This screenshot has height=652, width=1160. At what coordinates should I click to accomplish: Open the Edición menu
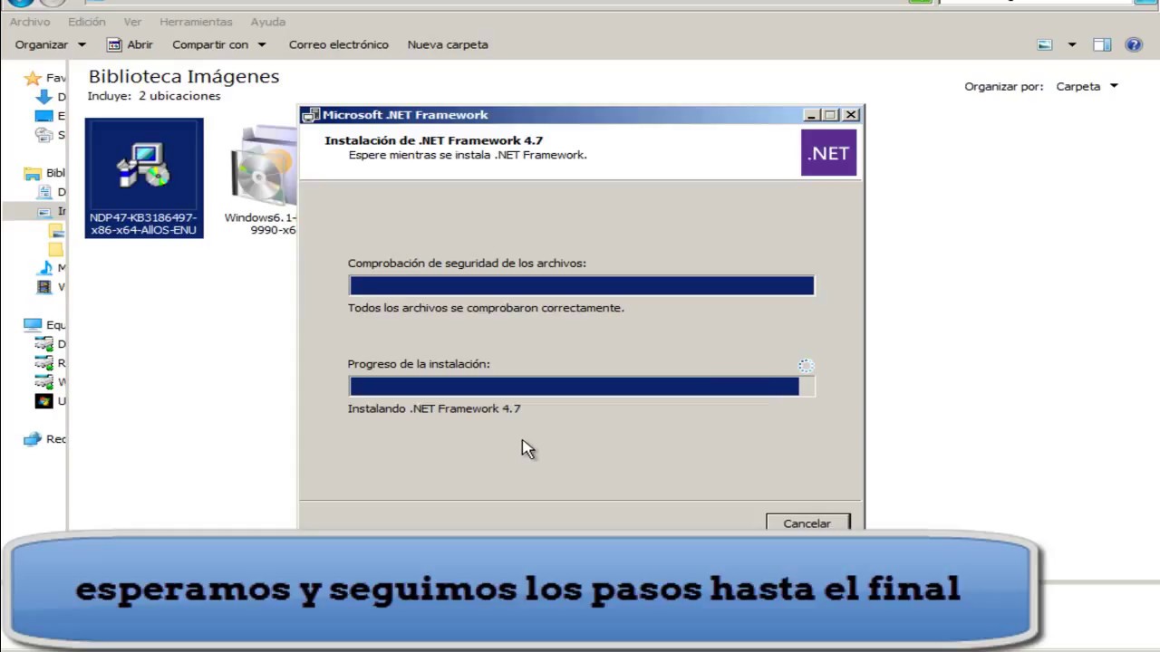point(87,22)
